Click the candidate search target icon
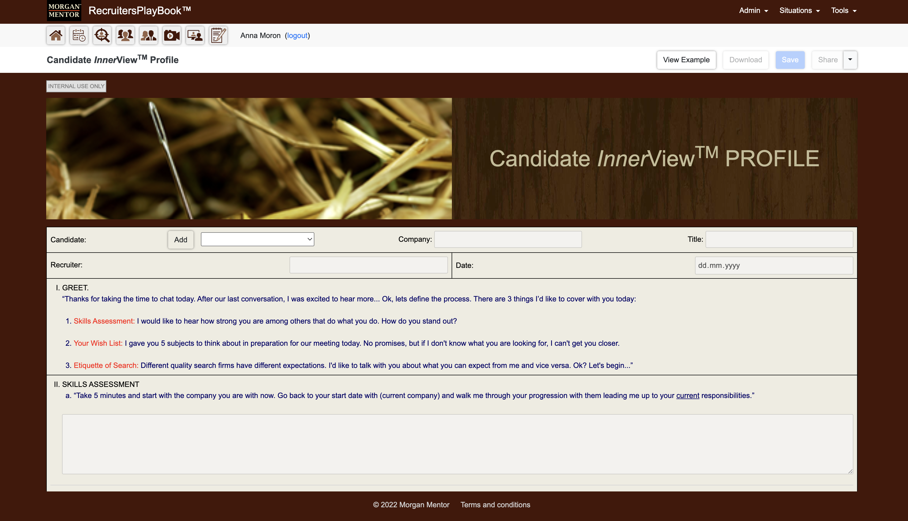 [x=102, y=35]
